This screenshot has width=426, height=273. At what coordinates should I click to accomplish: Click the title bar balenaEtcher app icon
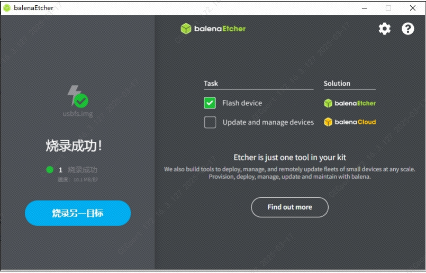click(7, 8)
